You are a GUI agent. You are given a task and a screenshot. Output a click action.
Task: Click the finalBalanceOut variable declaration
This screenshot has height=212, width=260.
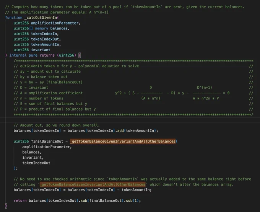point(47,142)
